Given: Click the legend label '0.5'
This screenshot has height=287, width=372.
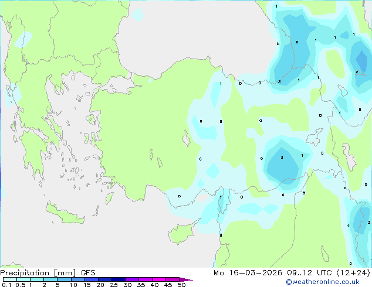Looking at the screenshot, I should [x=20, y=285].
